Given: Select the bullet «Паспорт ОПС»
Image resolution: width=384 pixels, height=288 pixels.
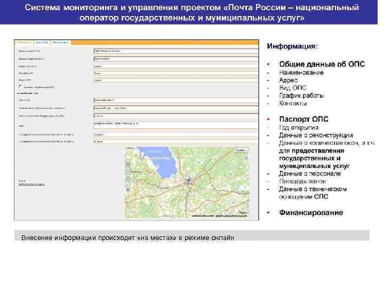Looking at the screenshot, I should tap(303, 119).
